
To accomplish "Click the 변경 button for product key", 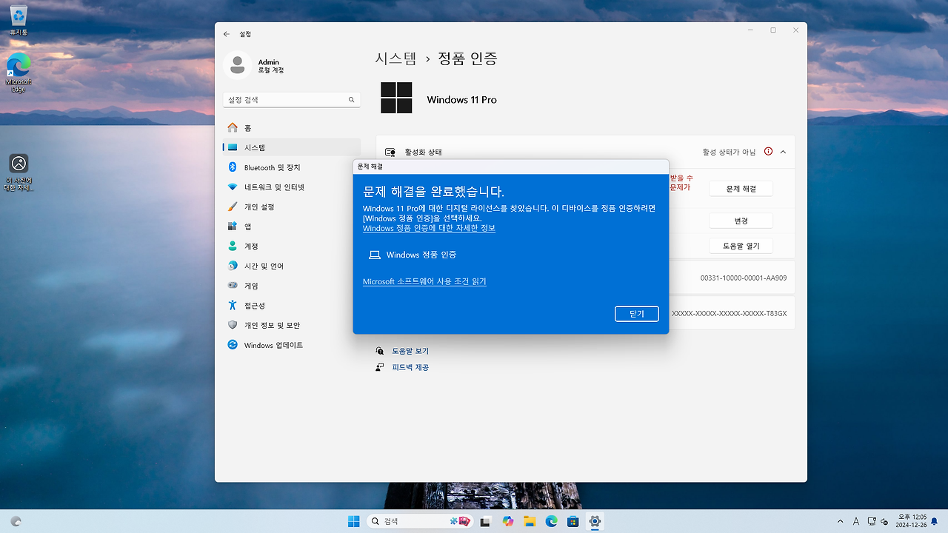I will tap(741, 220).
